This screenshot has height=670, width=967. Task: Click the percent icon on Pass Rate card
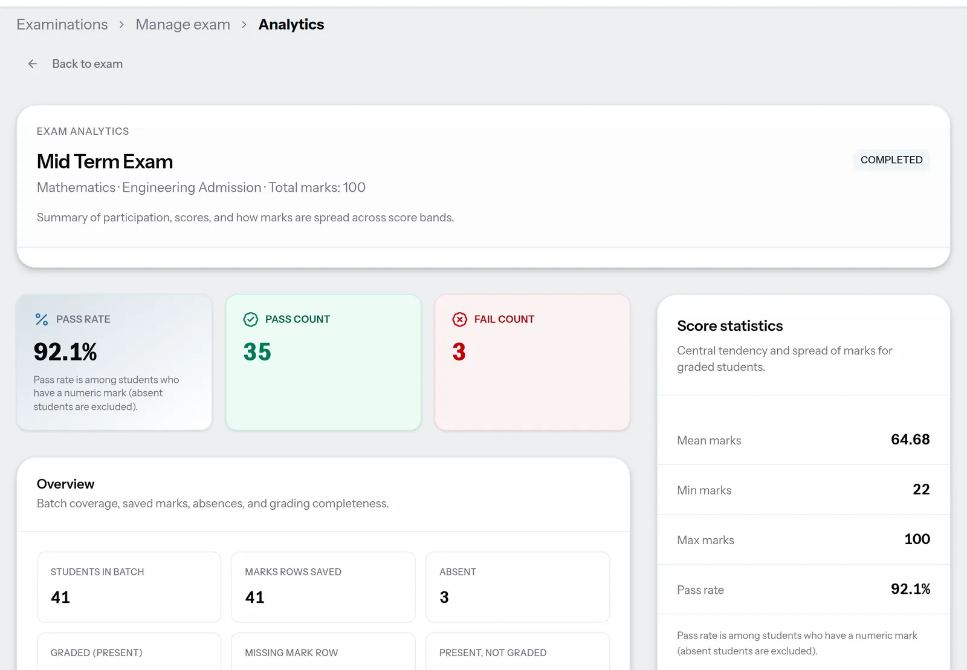(x=41, y=319)
